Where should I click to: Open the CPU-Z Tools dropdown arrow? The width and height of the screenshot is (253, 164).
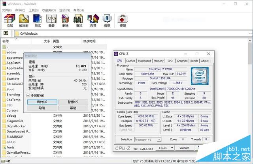(x=172, y=148)
